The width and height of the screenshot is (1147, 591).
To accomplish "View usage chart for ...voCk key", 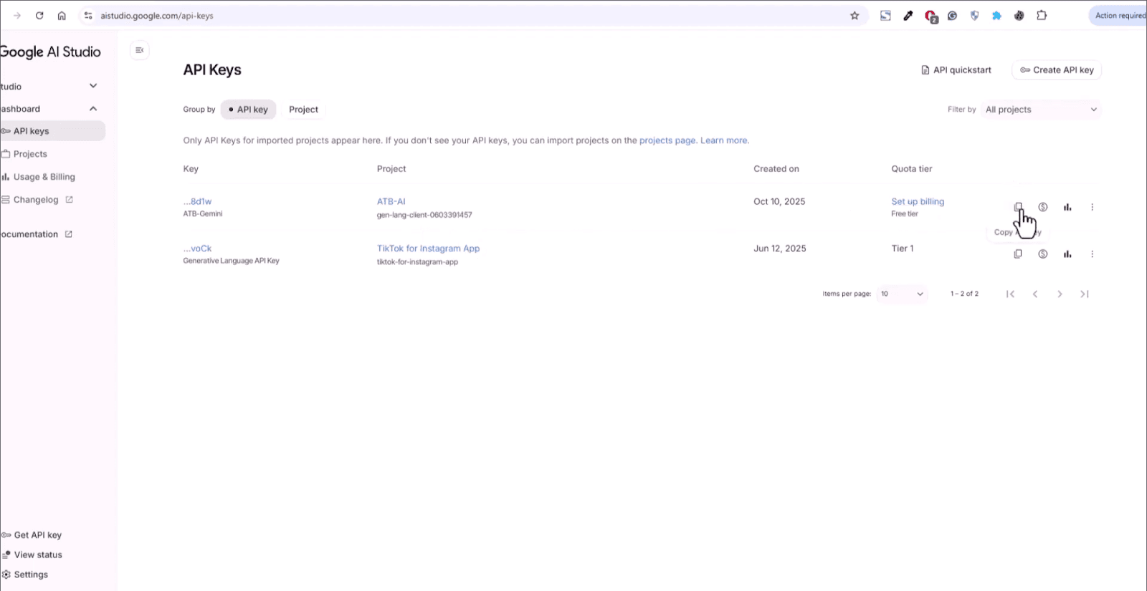I will point(1067,254).
